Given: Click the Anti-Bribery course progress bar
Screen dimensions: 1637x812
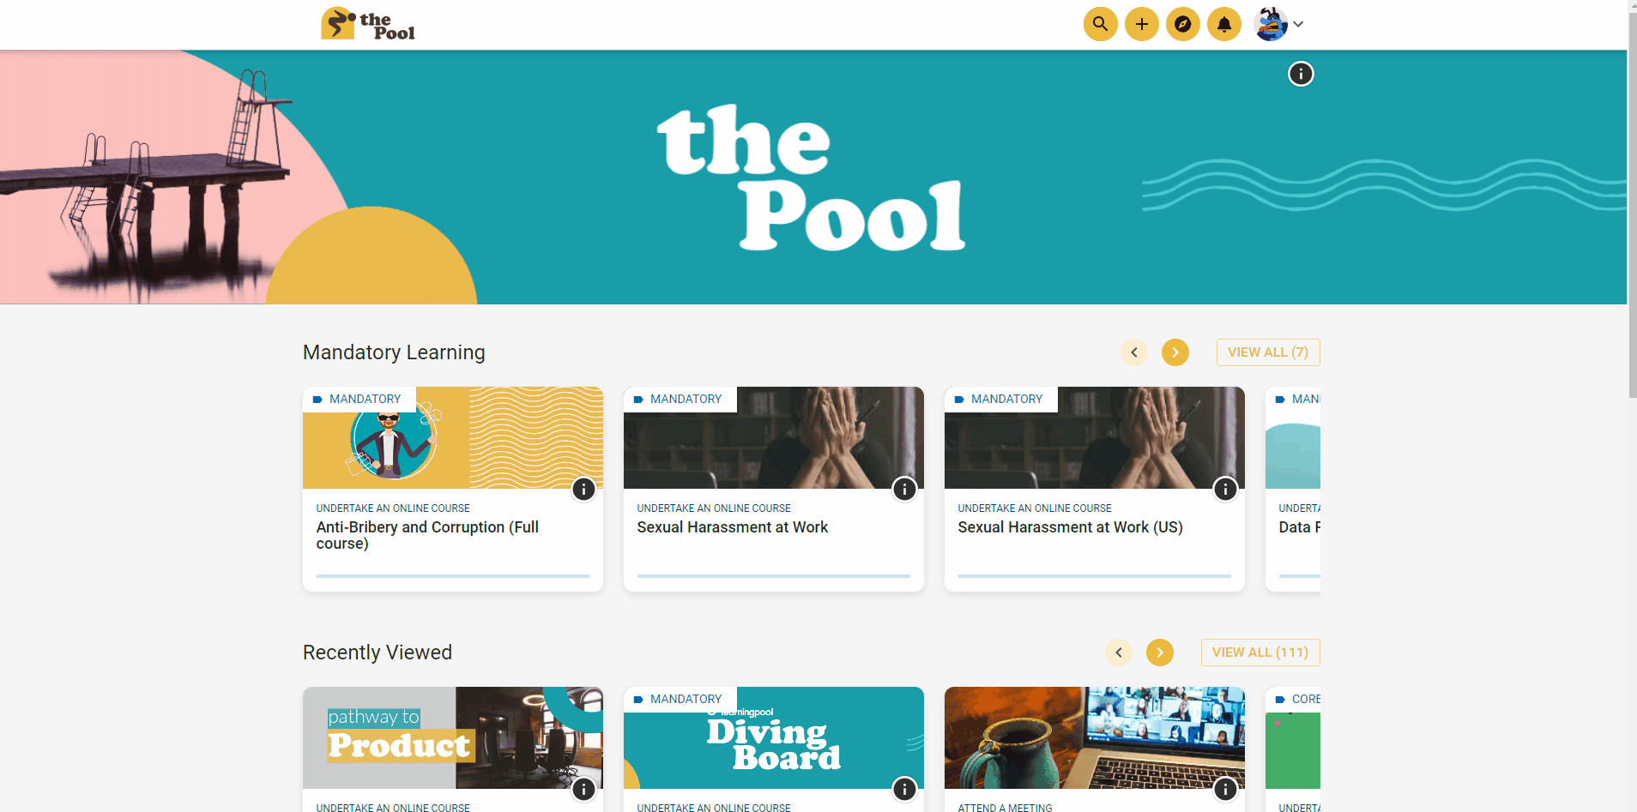Looking at the screenshot, I should click(x=452, y=576).
